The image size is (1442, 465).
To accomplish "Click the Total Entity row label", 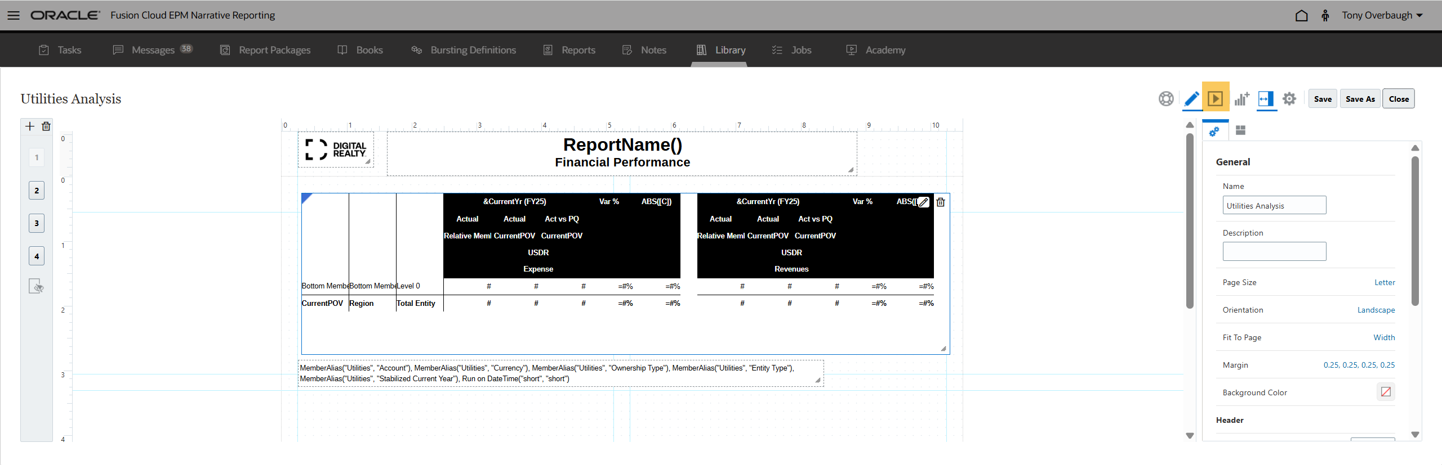I will tap(416, 304).
